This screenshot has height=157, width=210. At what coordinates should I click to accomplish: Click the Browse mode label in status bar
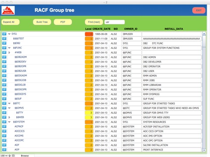point(25,156)
